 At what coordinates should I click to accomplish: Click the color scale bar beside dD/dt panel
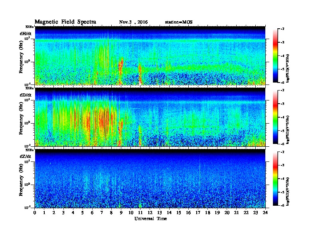tap(275, 117)
